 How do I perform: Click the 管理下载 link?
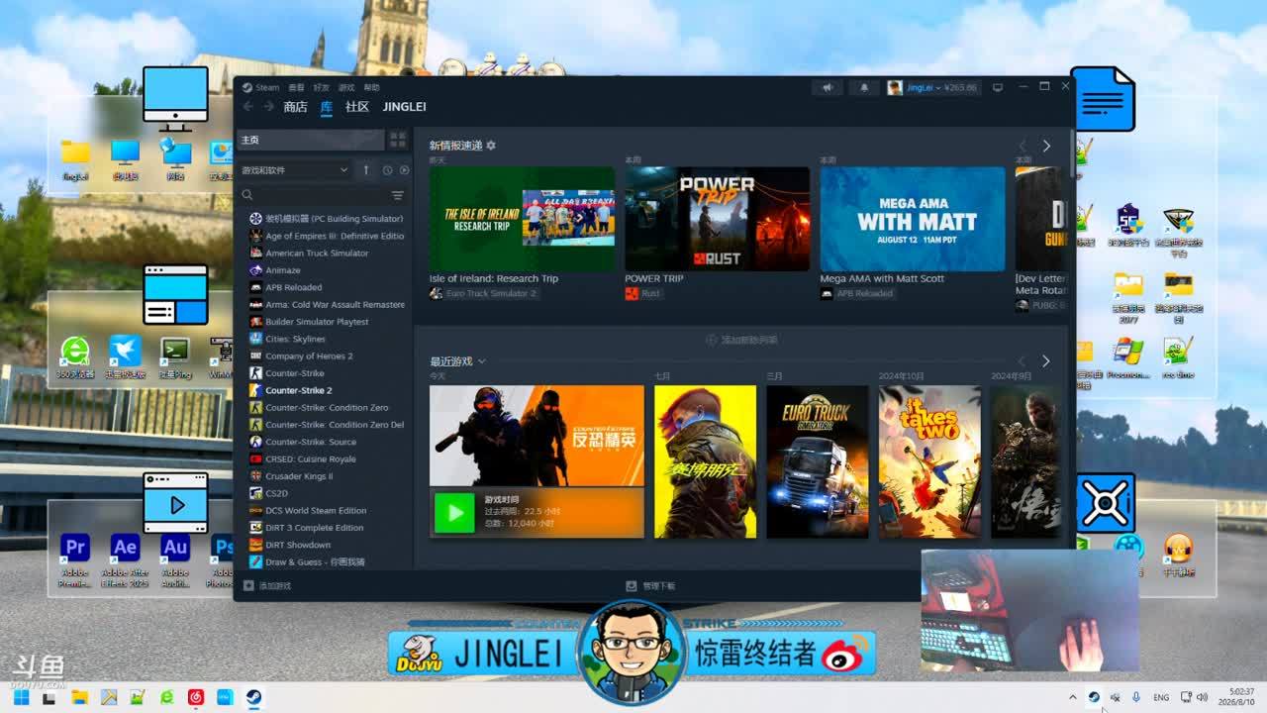pyautogui.click(x=650, y=585)
